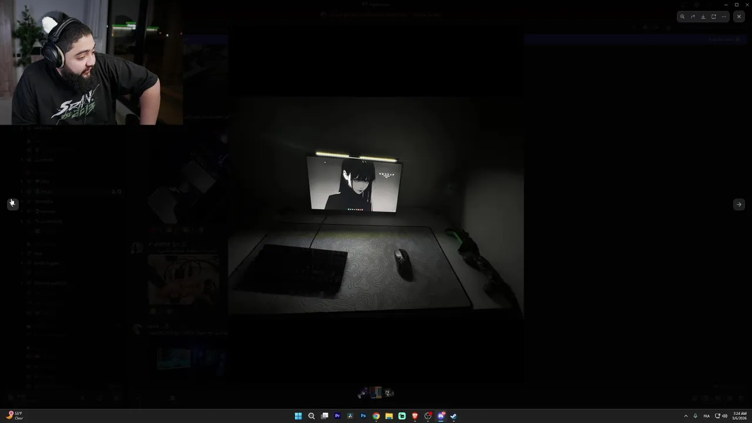Open Steam from the taskbar
Viewport: 752px width, 423px height.
[x=454, y=416]
